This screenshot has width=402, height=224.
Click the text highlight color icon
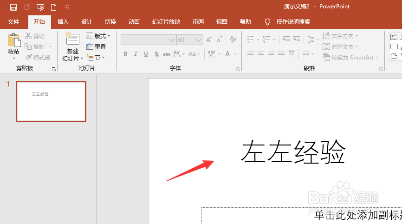(212, 54)
